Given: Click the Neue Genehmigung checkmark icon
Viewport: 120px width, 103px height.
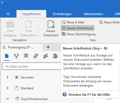Looking at the screenshot, I should pyautogui.click(x=64, y=34).
